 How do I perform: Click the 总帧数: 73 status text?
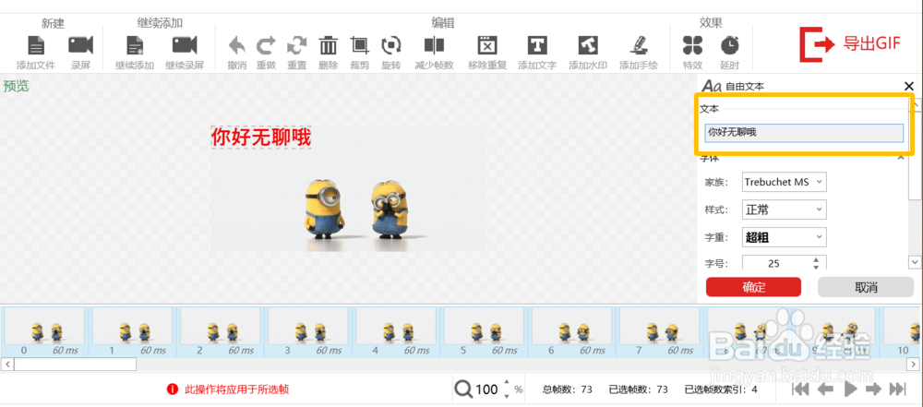pos(568,389)
